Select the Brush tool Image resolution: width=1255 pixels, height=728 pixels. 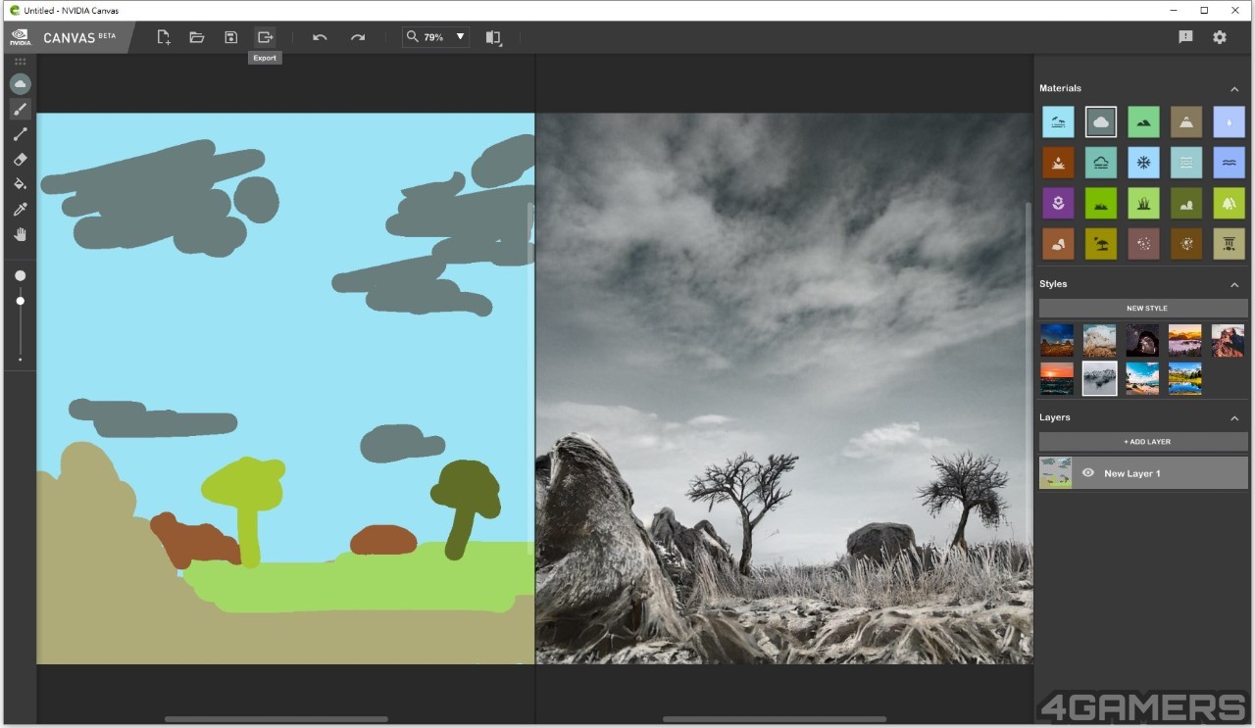click(20, 109)
